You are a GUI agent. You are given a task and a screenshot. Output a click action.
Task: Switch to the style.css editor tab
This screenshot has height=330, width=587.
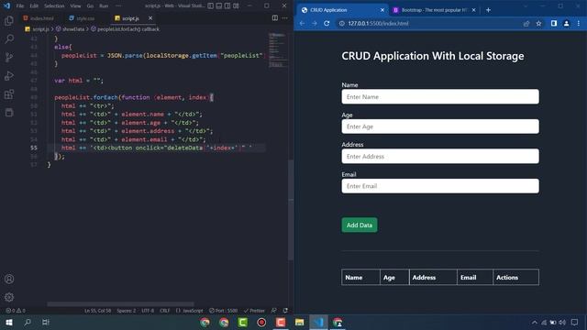[x=83, y=18]
